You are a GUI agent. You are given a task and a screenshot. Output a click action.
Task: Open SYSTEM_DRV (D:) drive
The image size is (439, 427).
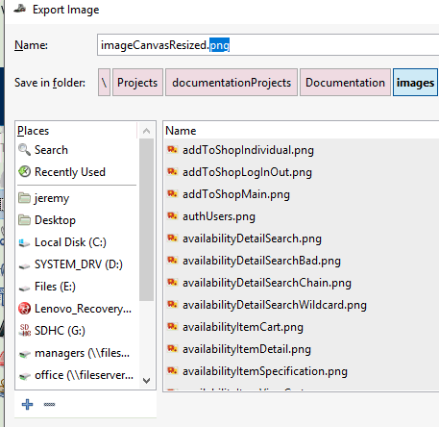79,264
